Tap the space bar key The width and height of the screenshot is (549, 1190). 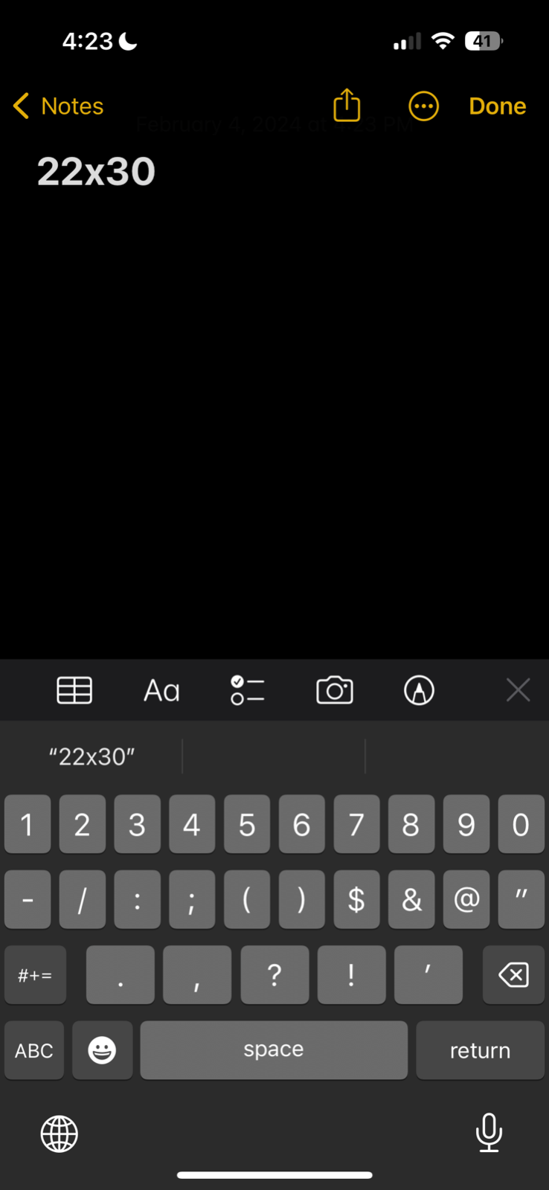pyautogui.click(x=274, y=1050)
